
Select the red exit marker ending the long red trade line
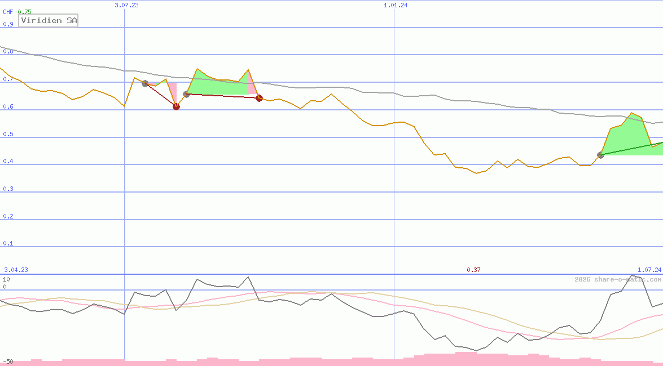(259, 98)
